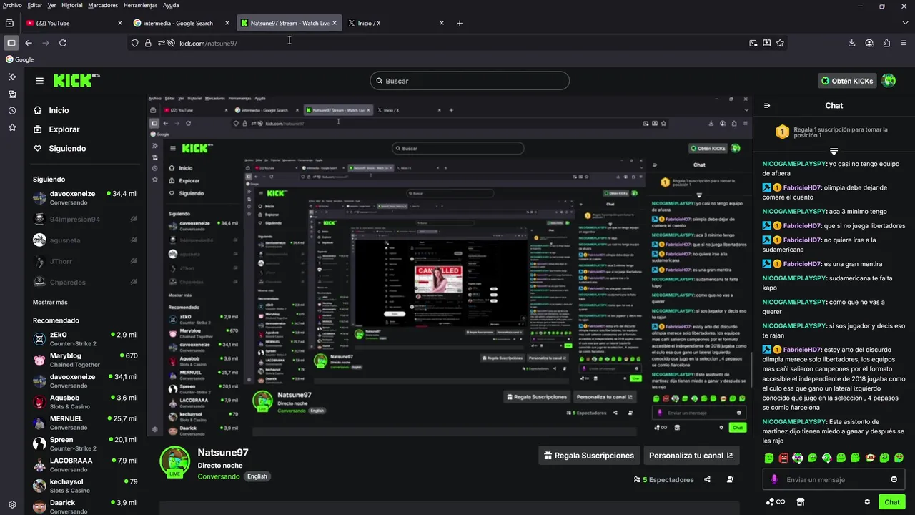Open Firefox downloads panel
The width and height of the screenshot is (915, 515).
pos(852,43)
